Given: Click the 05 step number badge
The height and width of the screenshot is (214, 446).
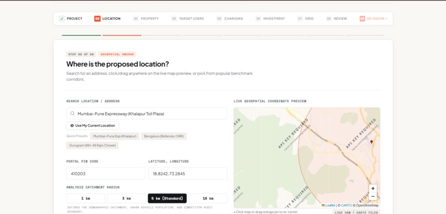Looking at the screenshot, I should click(x=219, y=19).
